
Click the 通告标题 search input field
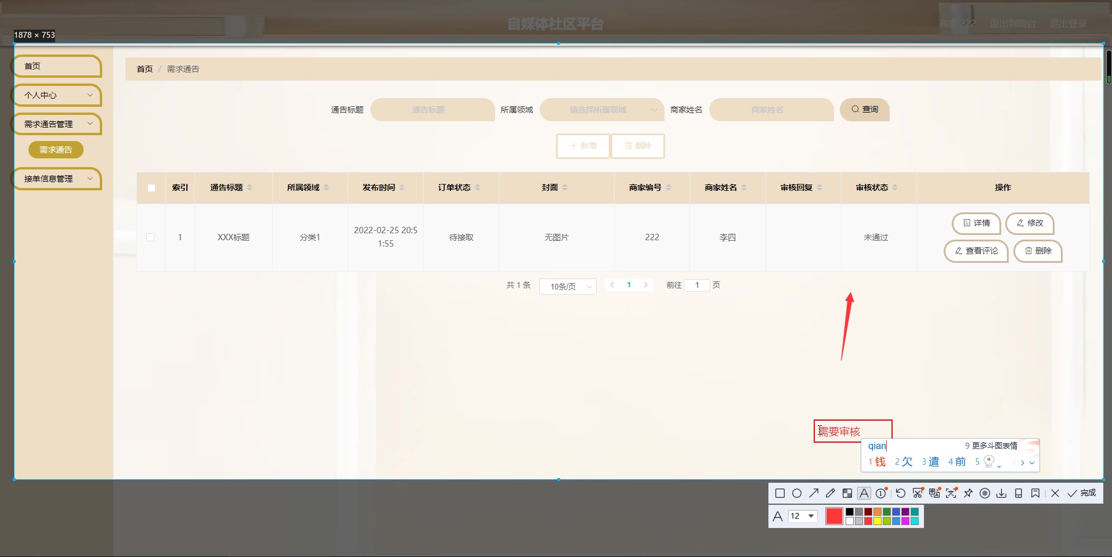click(x=432, y=110)
